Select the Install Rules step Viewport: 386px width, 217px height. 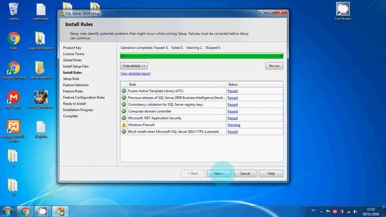pos(72,72)
